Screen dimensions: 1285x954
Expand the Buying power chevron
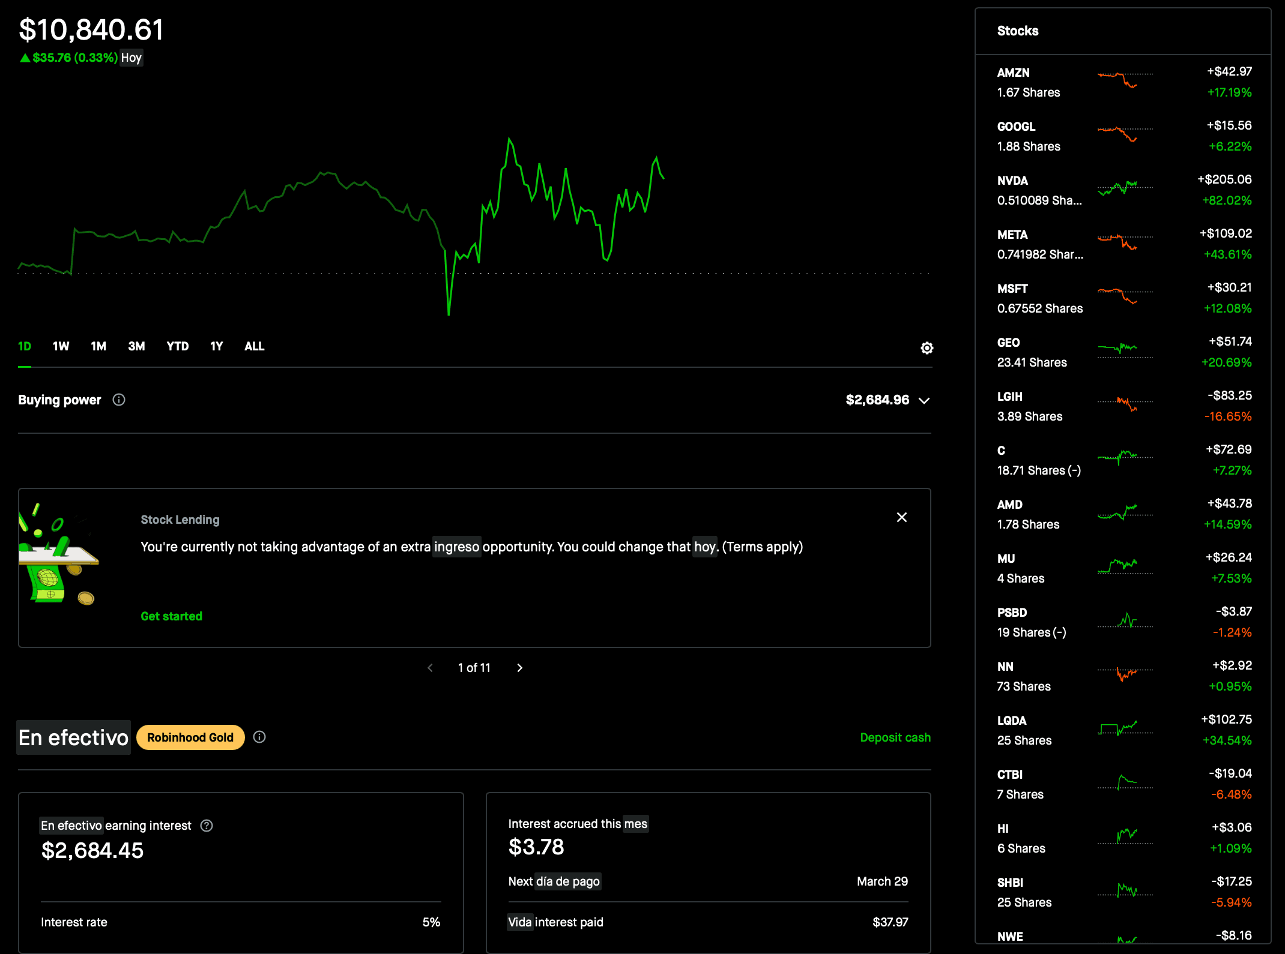[924, 400]
